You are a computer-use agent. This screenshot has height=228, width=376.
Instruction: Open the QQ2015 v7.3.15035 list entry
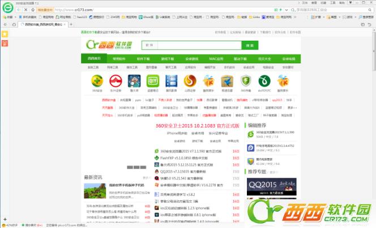[183, 172]
